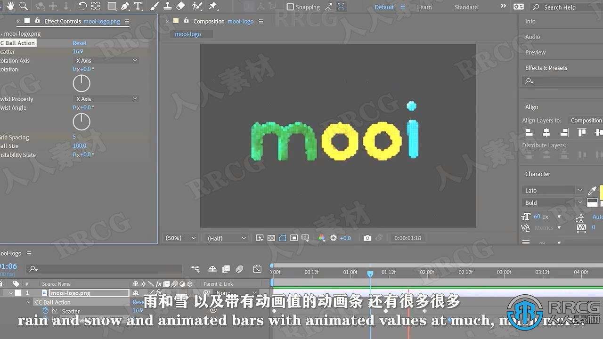Click the Region of Interest icon
The image size is (603, 339).
294,238
